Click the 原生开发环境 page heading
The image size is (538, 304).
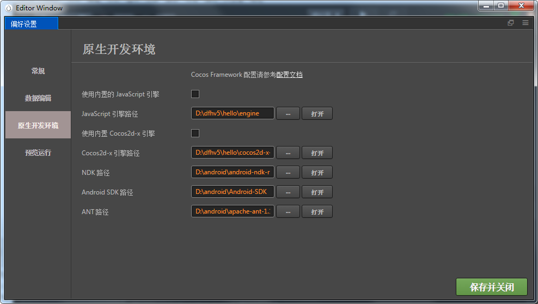[x=119, y=49]
